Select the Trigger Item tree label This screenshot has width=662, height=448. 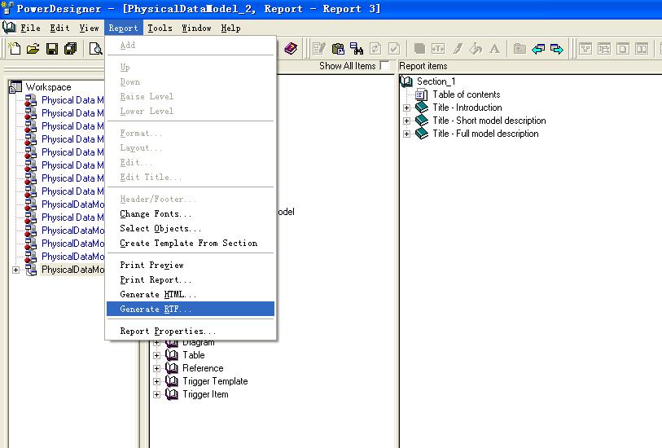(x=205, y=394)
